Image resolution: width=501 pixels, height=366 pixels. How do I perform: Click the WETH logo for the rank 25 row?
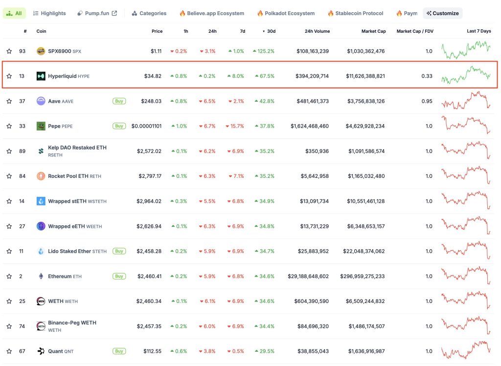(x=41, y=301)
